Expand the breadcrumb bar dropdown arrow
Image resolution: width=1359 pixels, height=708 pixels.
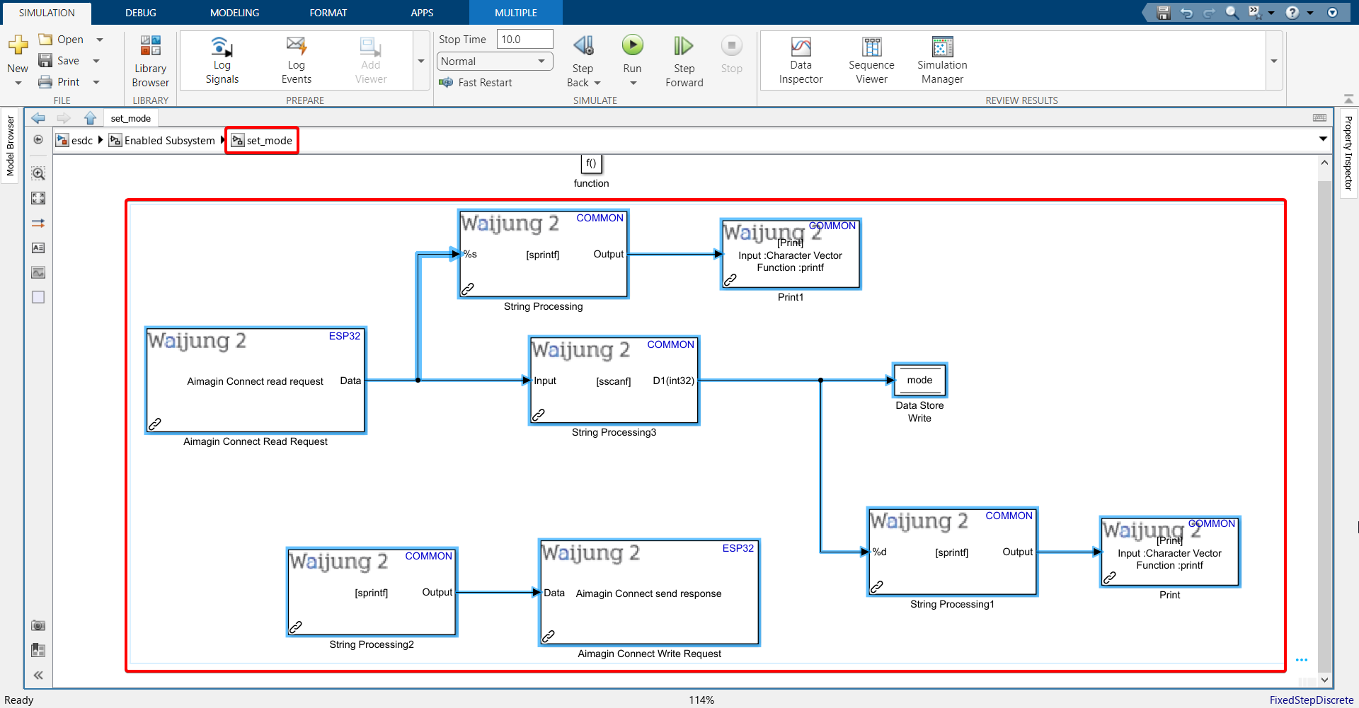(1323, 139)
